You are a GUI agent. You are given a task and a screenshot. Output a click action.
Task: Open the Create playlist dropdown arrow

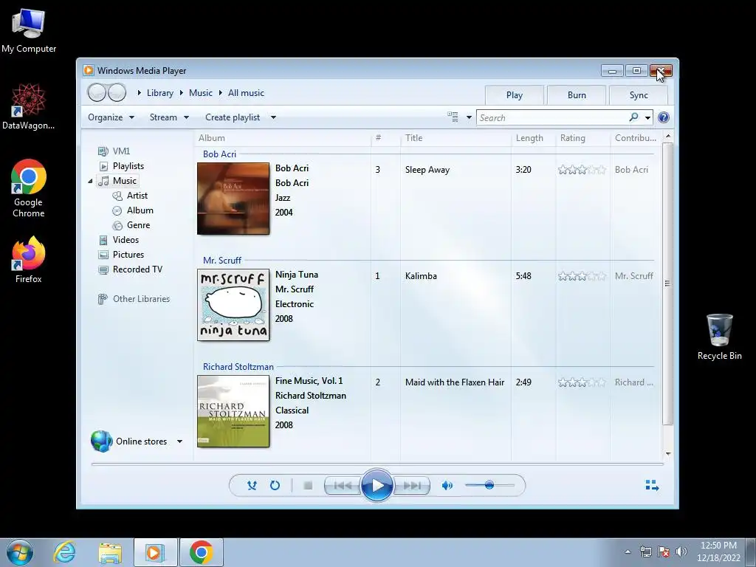point(273,117)
